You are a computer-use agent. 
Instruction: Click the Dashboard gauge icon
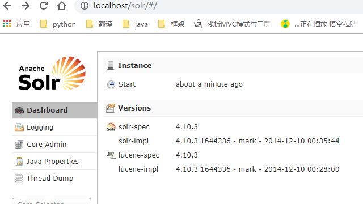(19, 110)
